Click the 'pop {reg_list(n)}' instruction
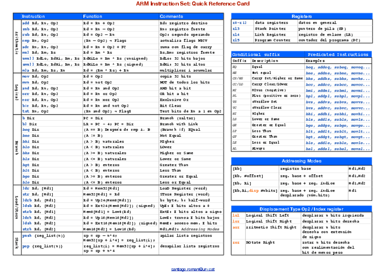The height and width of the screenshot is (273, 386). (x=42, y=246)
